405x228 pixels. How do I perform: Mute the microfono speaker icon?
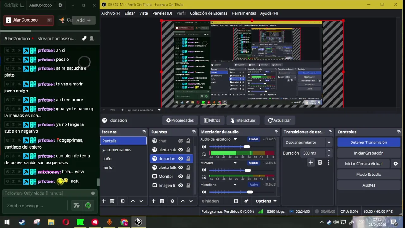[204, 192]
